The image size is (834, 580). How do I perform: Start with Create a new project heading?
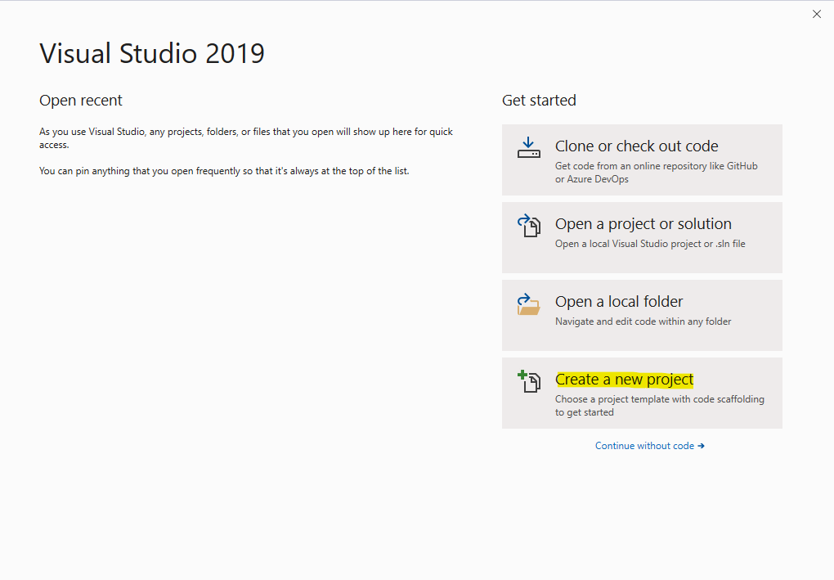624,380
